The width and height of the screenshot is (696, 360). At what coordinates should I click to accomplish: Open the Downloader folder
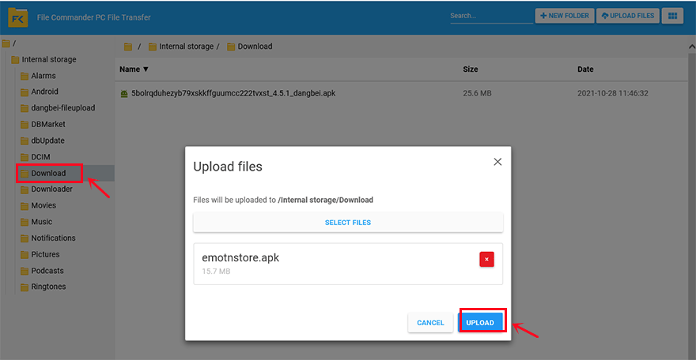[x=51, y=189]
